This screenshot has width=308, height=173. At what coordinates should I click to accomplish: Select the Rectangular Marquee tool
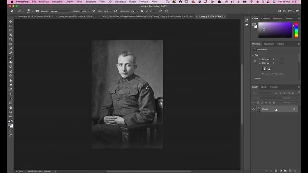(11, 25)
